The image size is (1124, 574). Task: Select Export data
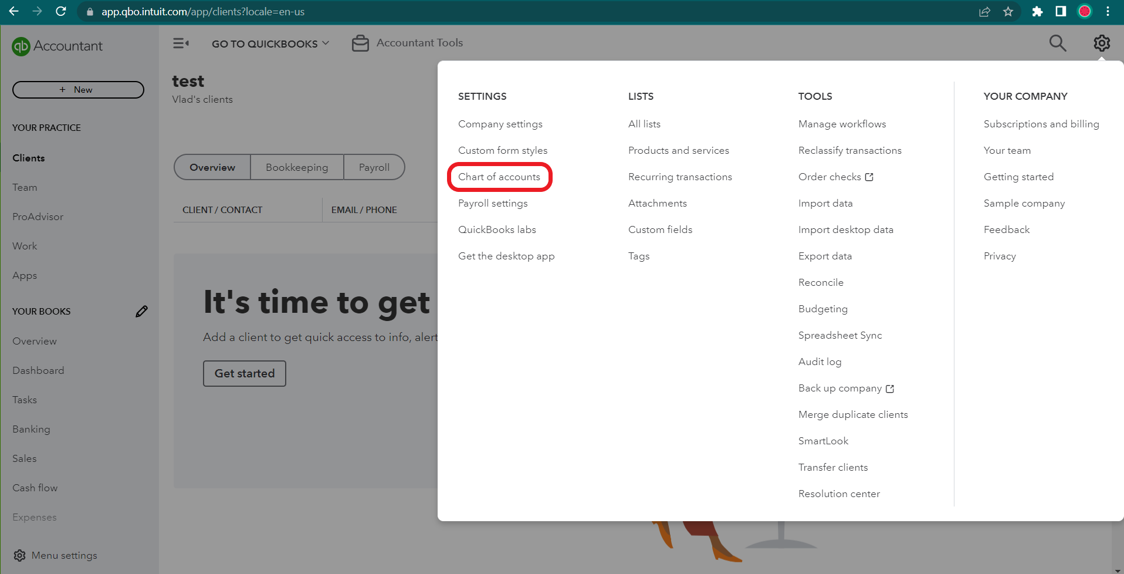pos(825,256)
